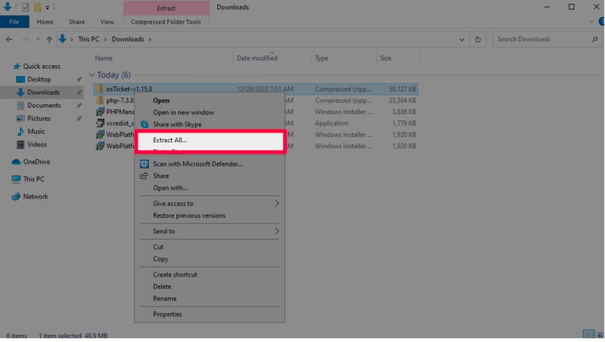Click the php-7.3.8 zip file icon
Image resolution: width=605 pixels, height=342 pixels.
[100, 100]
